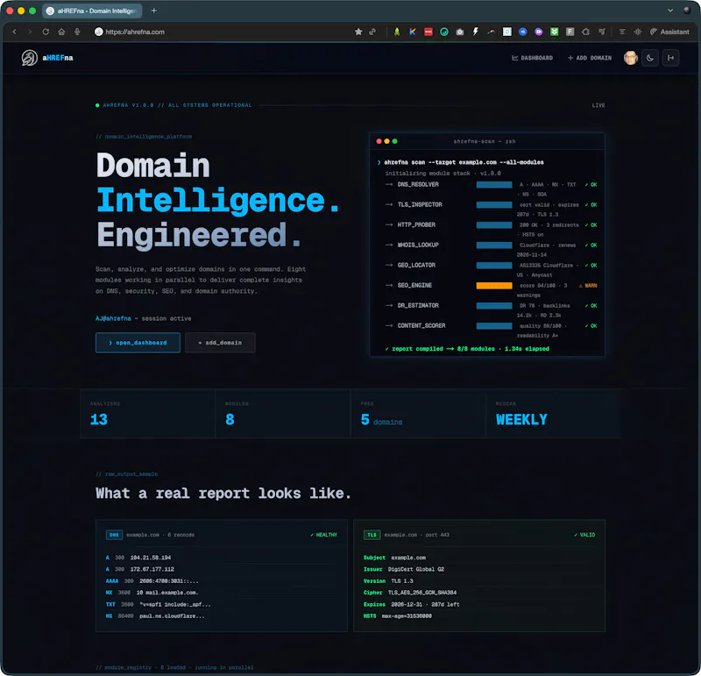The height and width of the screenshot is (676, 701).
Task: Click the SEO_ENGINE orange progress bar
Action: tap(494, 286)
